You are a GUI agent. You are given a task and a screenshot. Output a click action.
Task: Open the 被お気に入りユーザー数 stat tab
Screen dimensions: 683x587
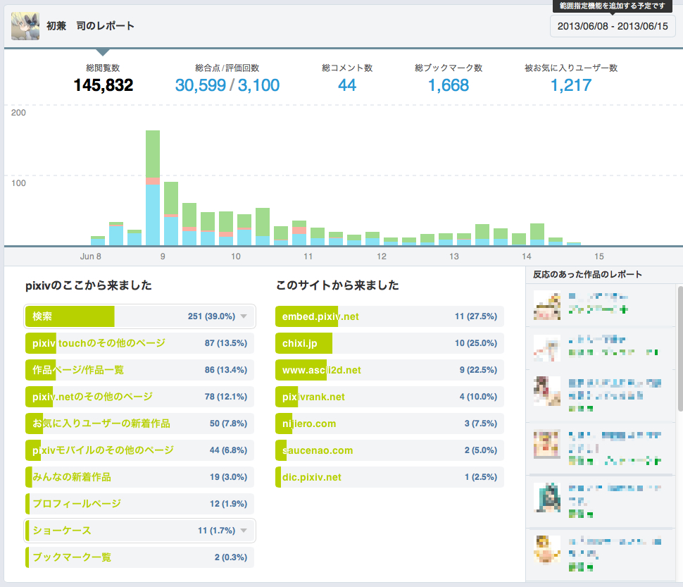click(x=570, y=78)
